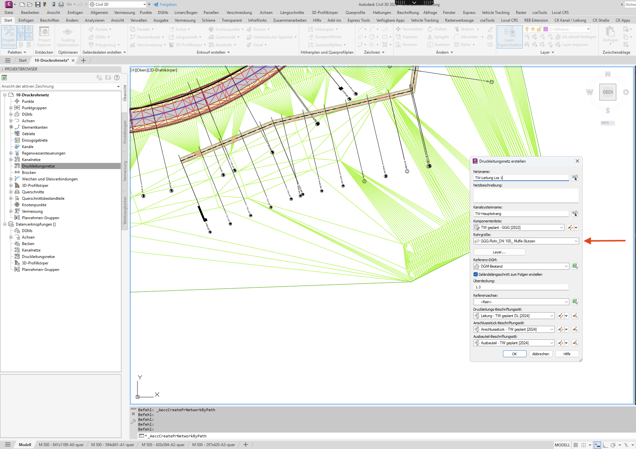
Task: Open the C-Hilfslinie layer color swatch
Action: click(546, 29)
